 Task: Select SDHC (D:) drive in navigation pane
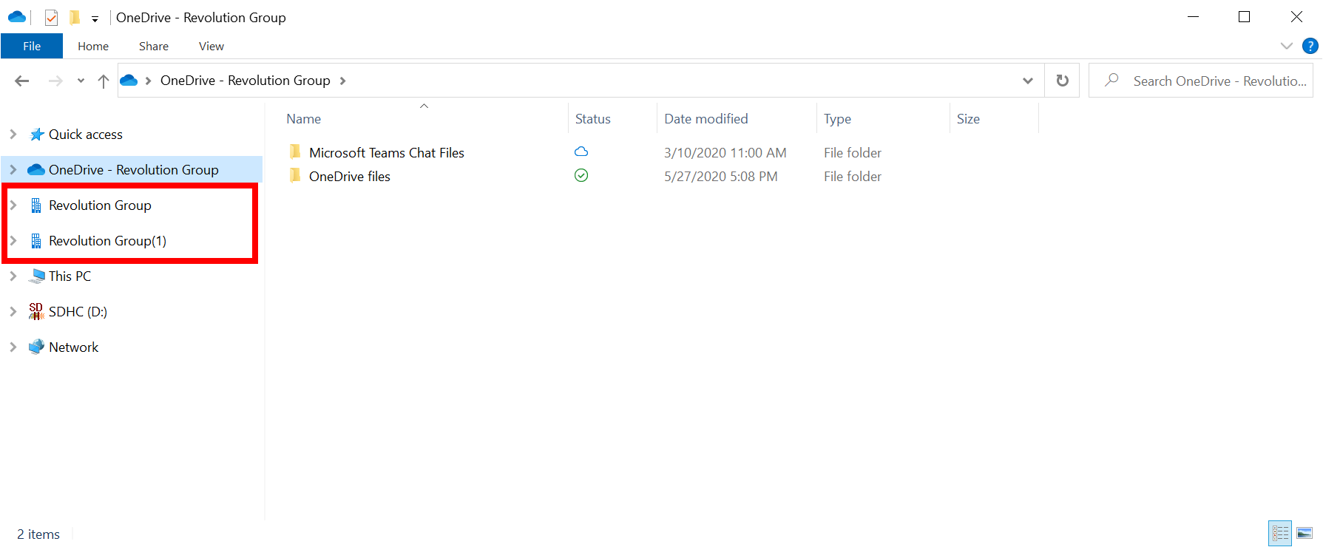[x=78, y=312]
